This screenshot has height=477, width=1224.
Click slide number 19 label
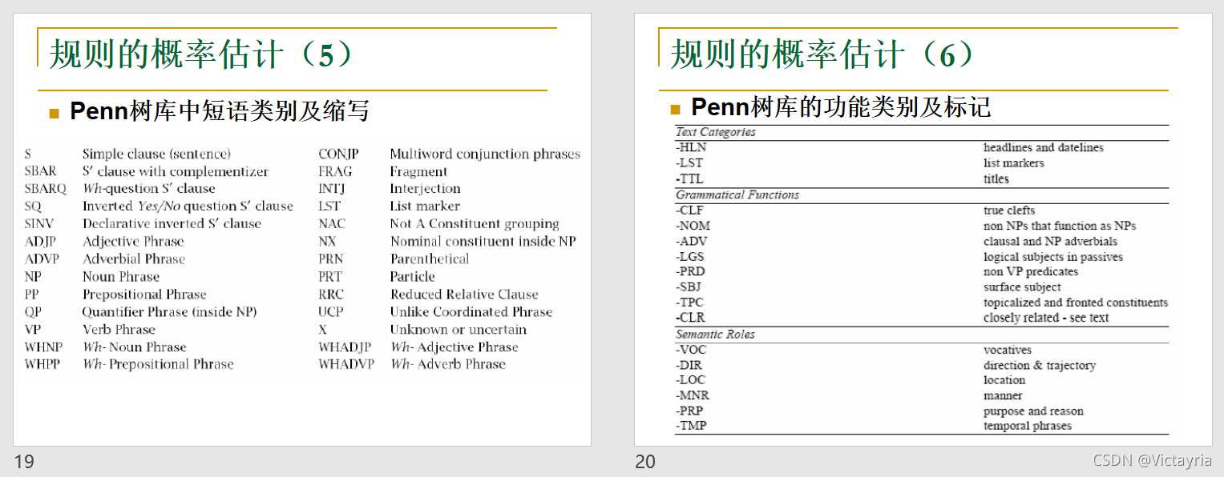click(x=24, y=462)
